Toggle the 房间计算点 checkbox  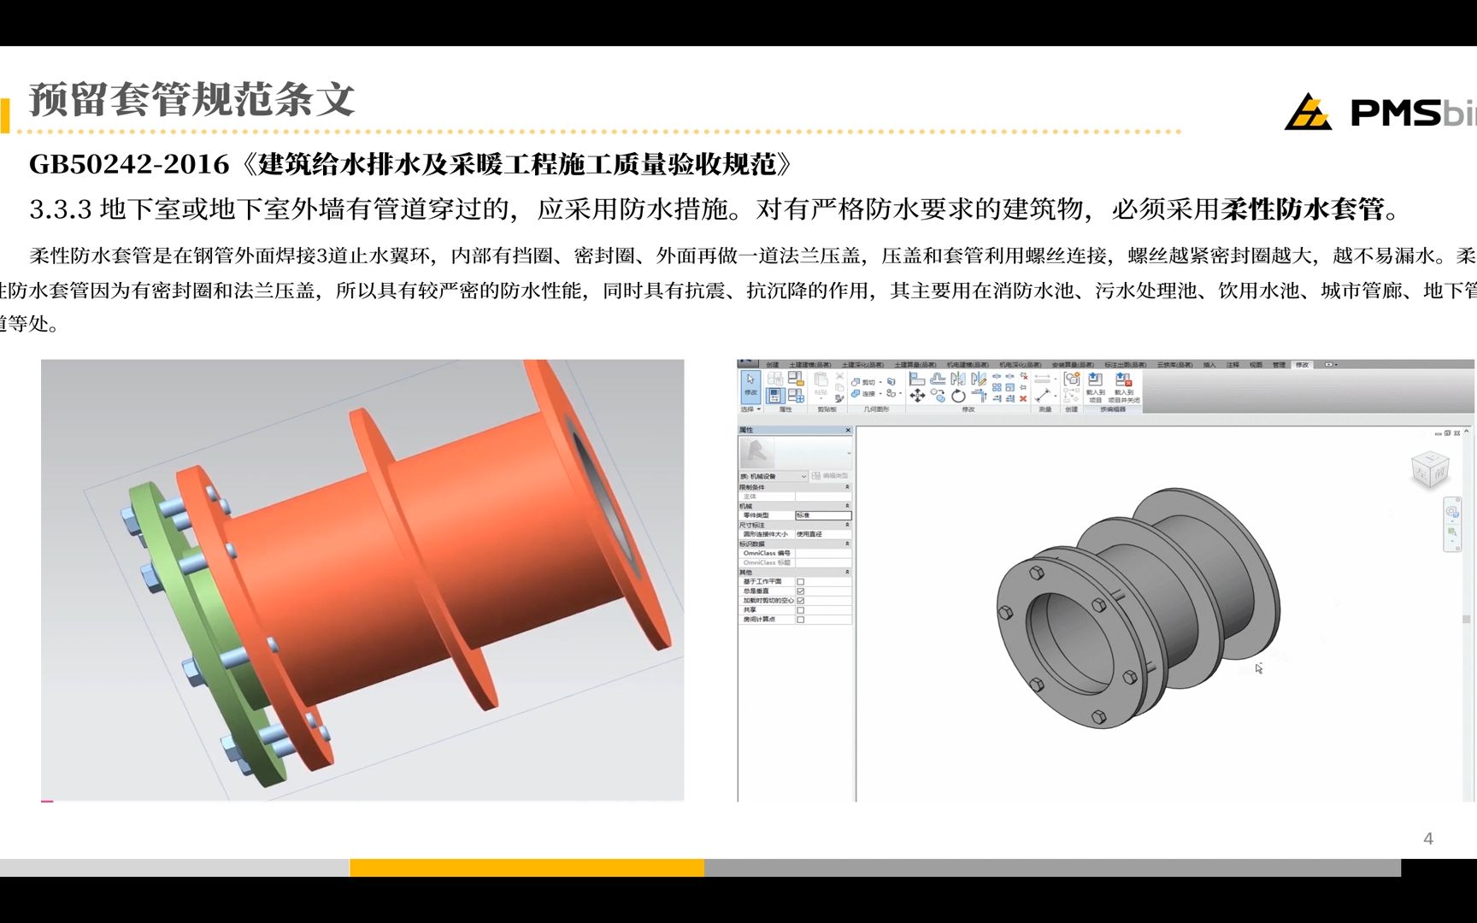800,620
